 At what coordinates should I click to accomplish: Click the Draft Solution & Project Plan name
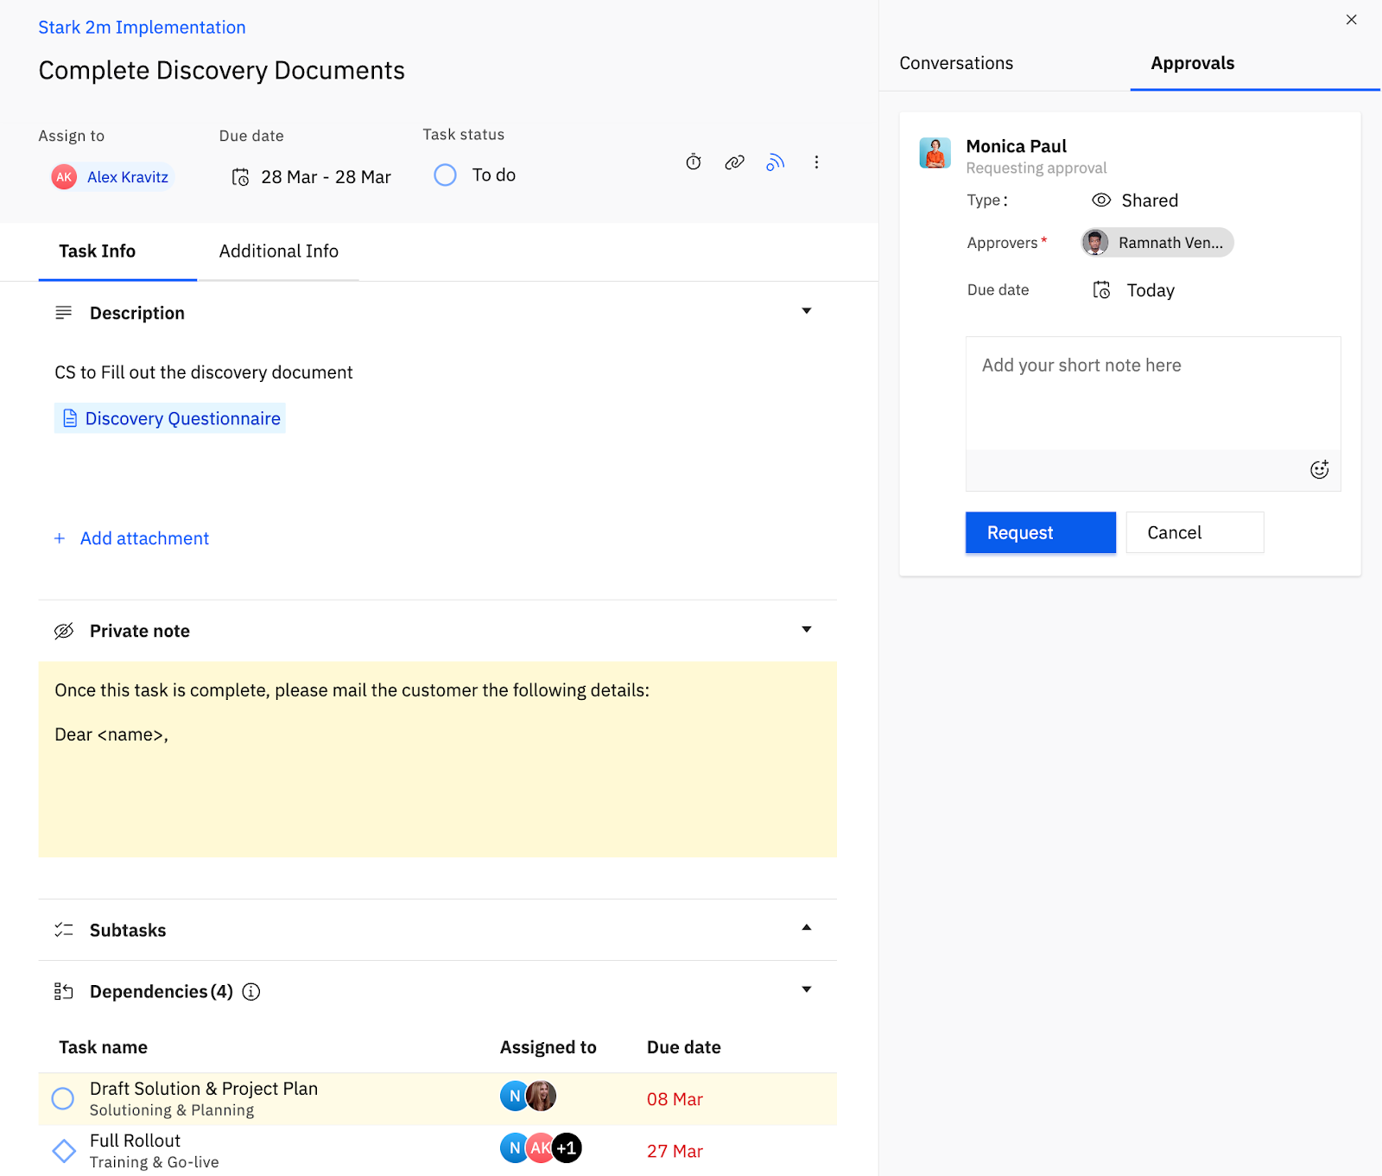204,1089
